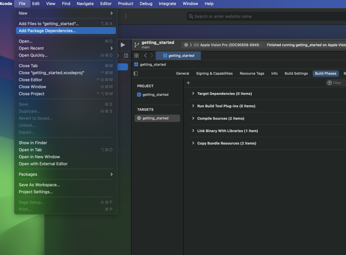Click getting_started in the jump bar
The width and height of the screenshot is (346, 255).
(x=153, y=65)
